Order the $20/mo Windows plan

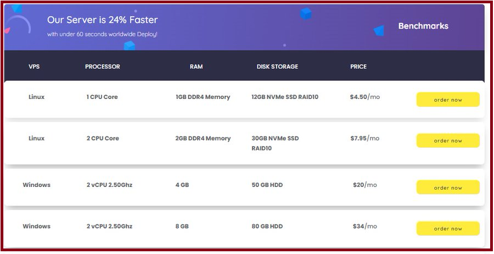click(x=448, y=187)
